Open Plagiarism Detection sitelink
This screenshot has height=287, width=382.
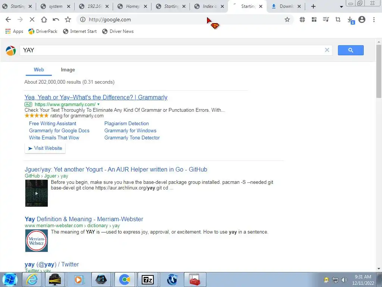pos(126,123)
